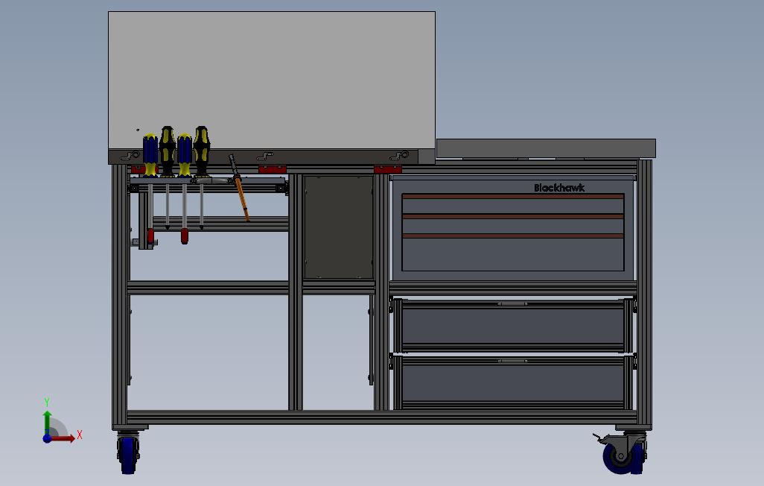Click the "Blackhawk" label on tool chest
This screenshot has width=764, height=486.
tap(559, 188)
